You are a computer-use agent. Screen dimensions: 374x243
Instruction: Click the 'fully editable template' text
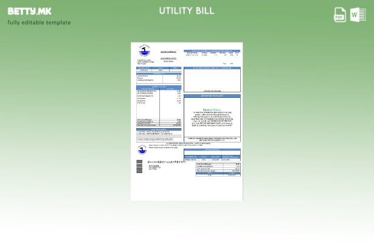click(39, 23)
